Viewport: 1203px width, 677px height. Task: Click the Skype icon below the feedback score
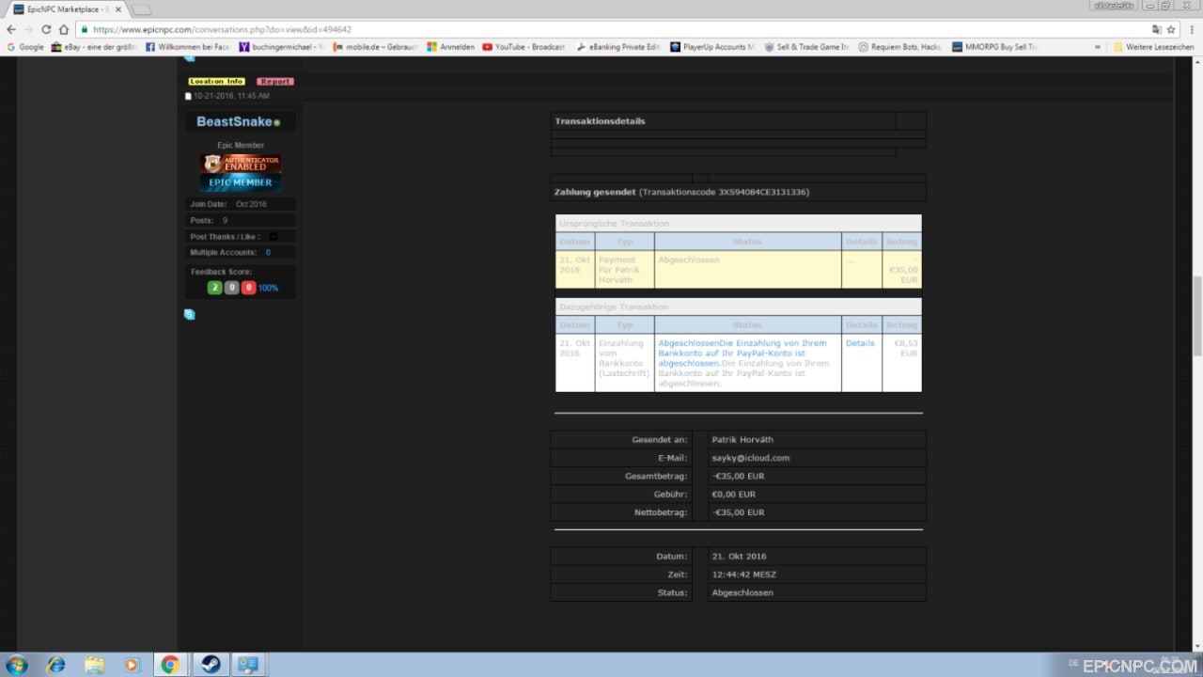pos(189,314)
